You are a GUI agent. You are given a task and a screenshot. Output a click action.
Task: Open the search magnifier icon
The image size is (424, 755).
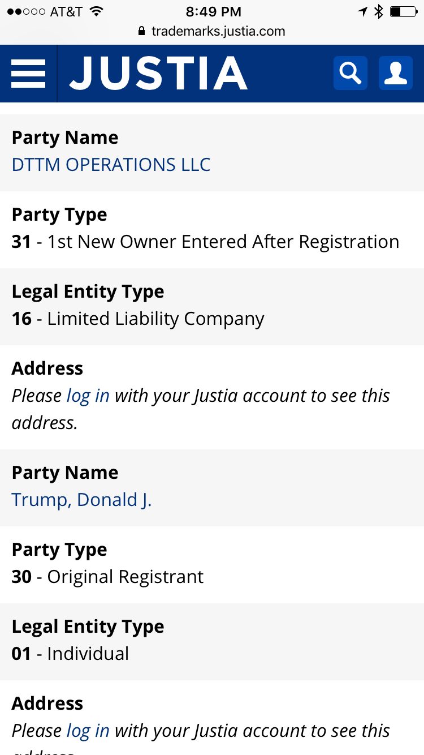(x=350, y=73)
